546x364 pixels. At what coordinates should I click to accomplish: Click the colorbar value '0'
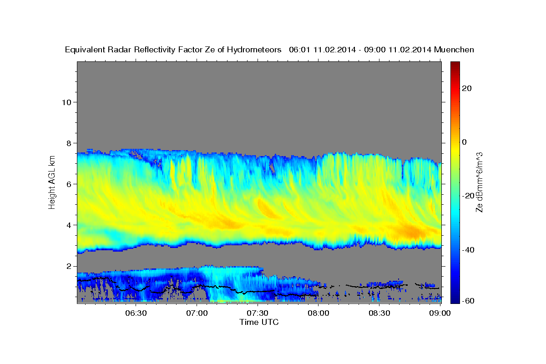click(464, 142)
